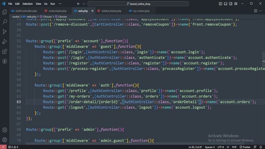The height and width of the screenshot is (149, 265).
Task: Click line number 63 in gutter
Action: tap(19, 102)
